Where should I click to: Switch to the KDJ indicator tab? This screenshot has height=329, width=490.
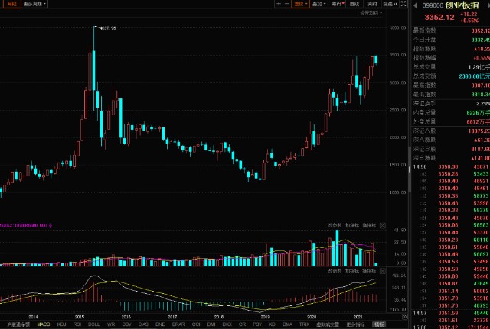61,324
